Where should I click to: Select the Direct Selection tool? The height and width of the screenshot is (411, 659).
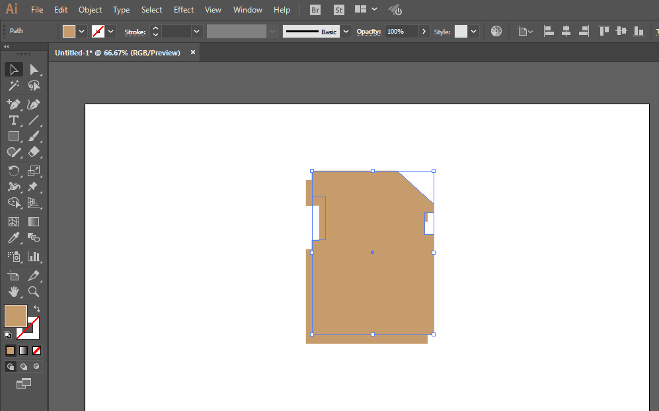pos(34,70)
